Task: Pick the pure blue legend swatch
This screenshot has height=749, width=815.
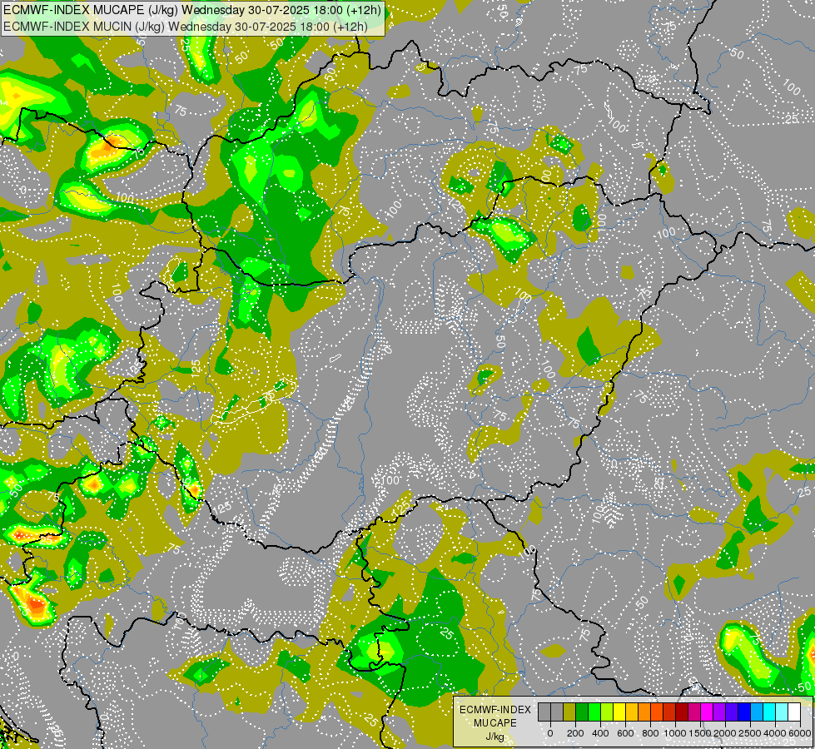Action: 743,712
